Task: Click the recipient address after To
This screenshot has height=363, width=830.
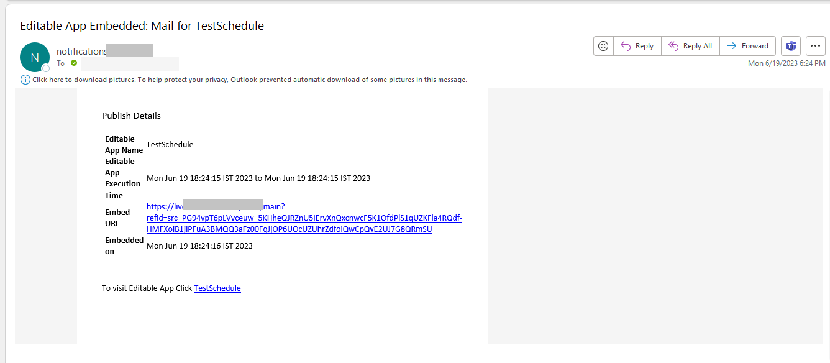Action: [130, 64]
